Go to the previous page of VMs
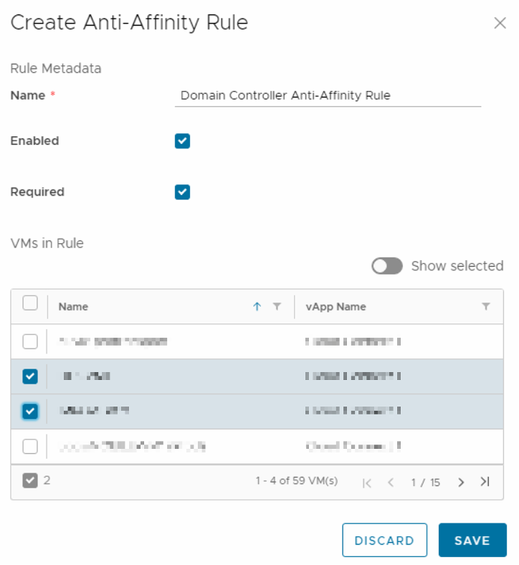 tap(391, 483)
